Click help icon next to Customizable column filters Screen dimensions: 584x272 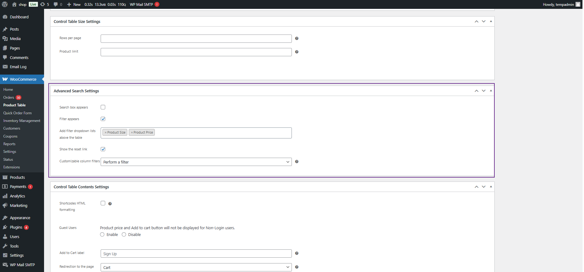[296, 162]
